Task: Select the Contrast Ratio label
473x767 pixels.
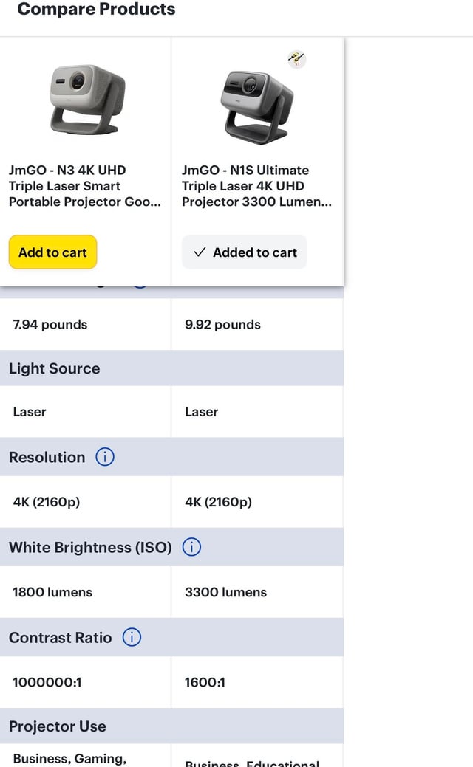Action: [60, 637]
